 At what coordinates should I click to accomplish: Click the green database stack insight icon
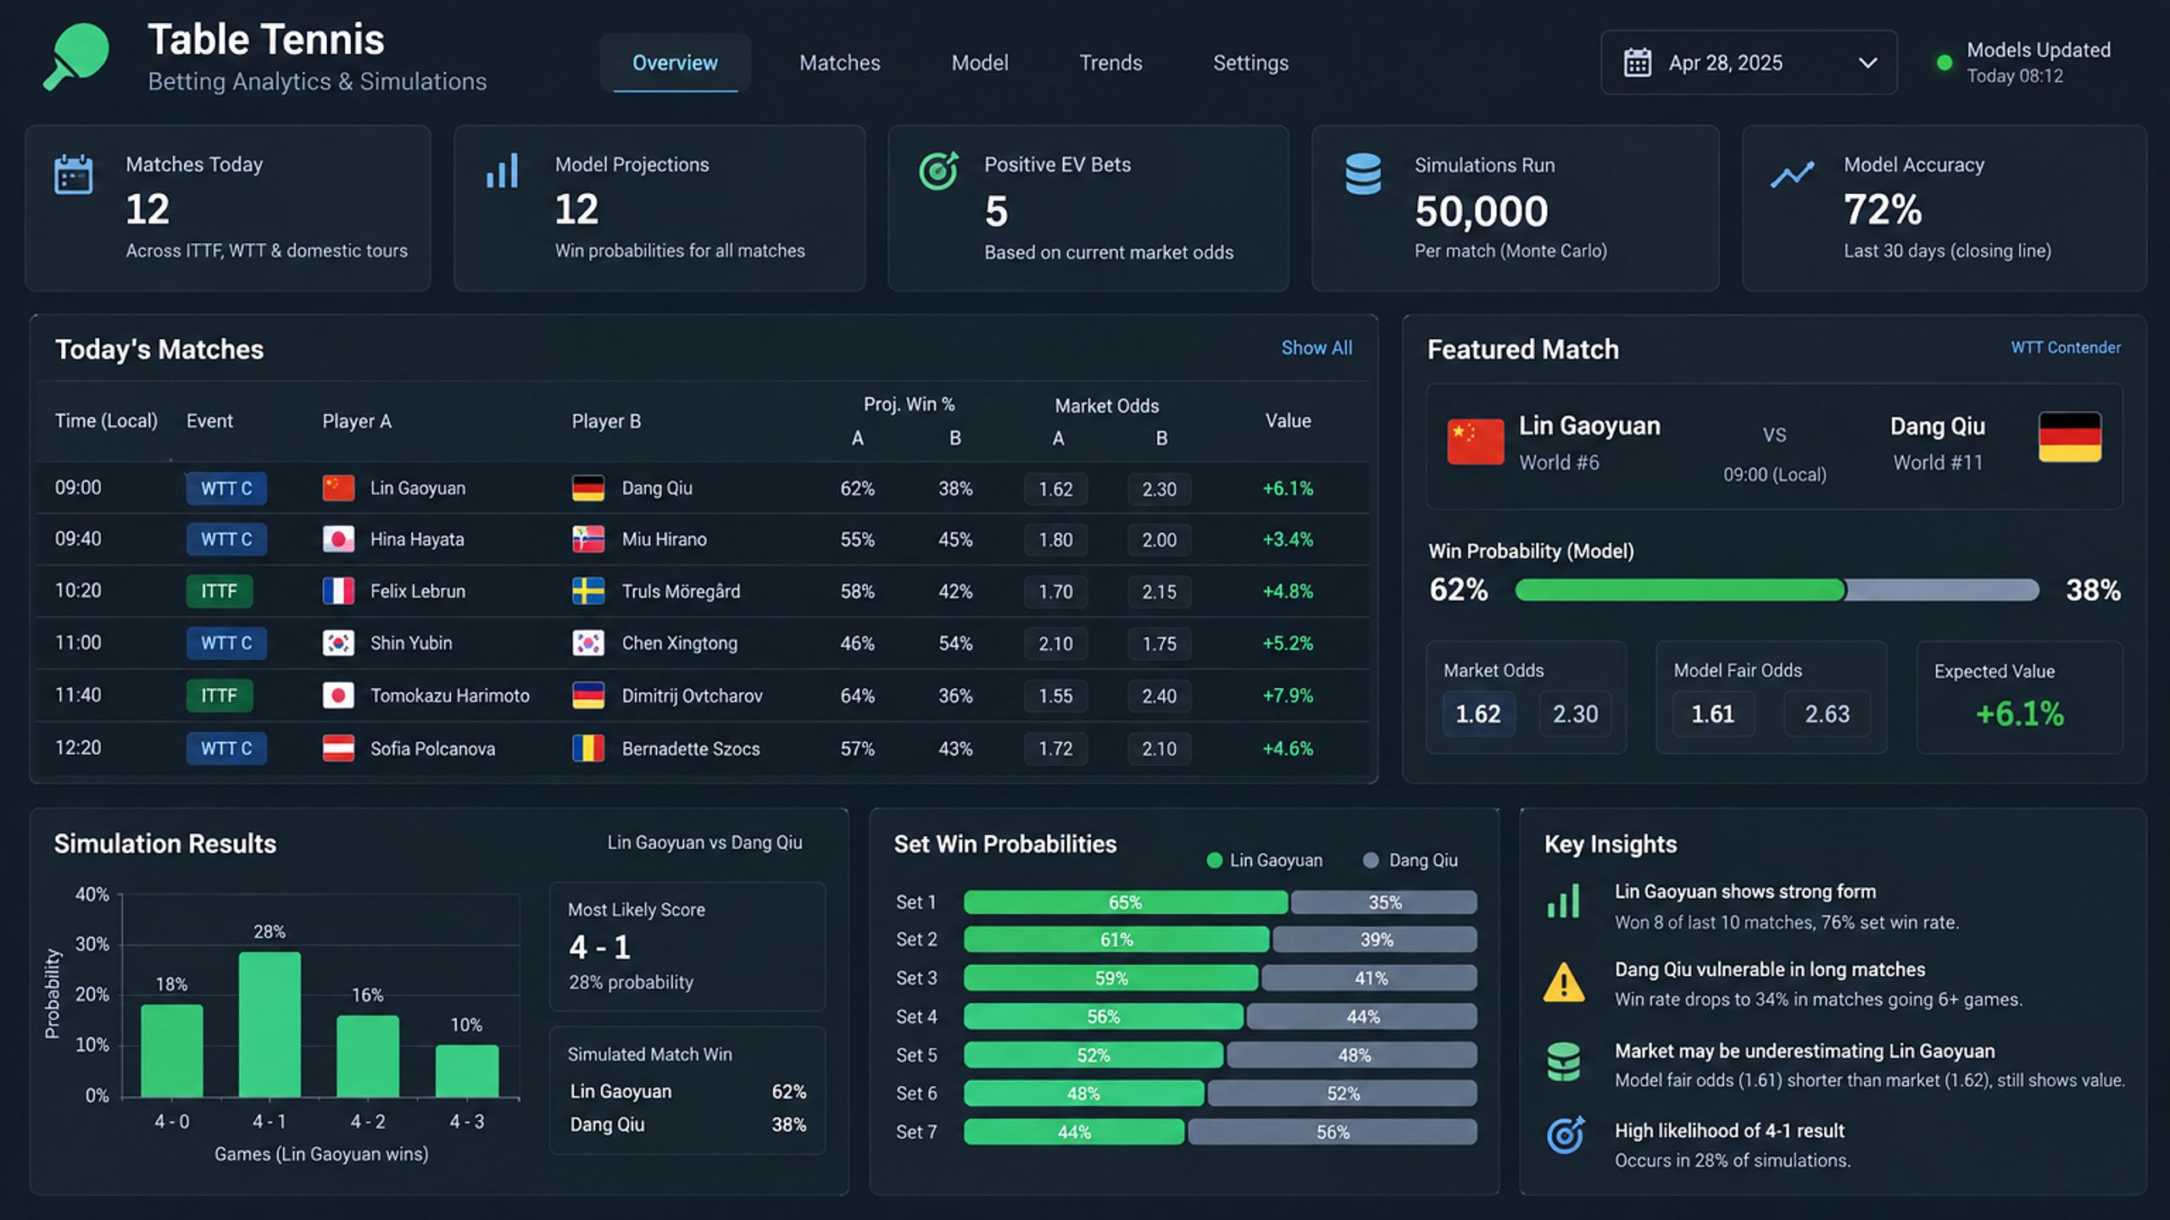[x=1564, y=1062]
